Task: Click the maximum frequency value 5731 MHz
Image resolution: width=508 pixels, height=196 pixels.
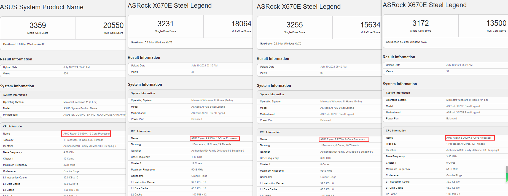Action: [x=69, y=165]
